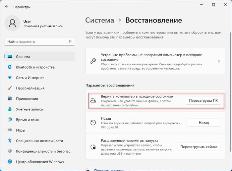Click the Параметры восстановления heading
Image resolution: width=232 pixels, height=171 pixels.
pos(110,85)
